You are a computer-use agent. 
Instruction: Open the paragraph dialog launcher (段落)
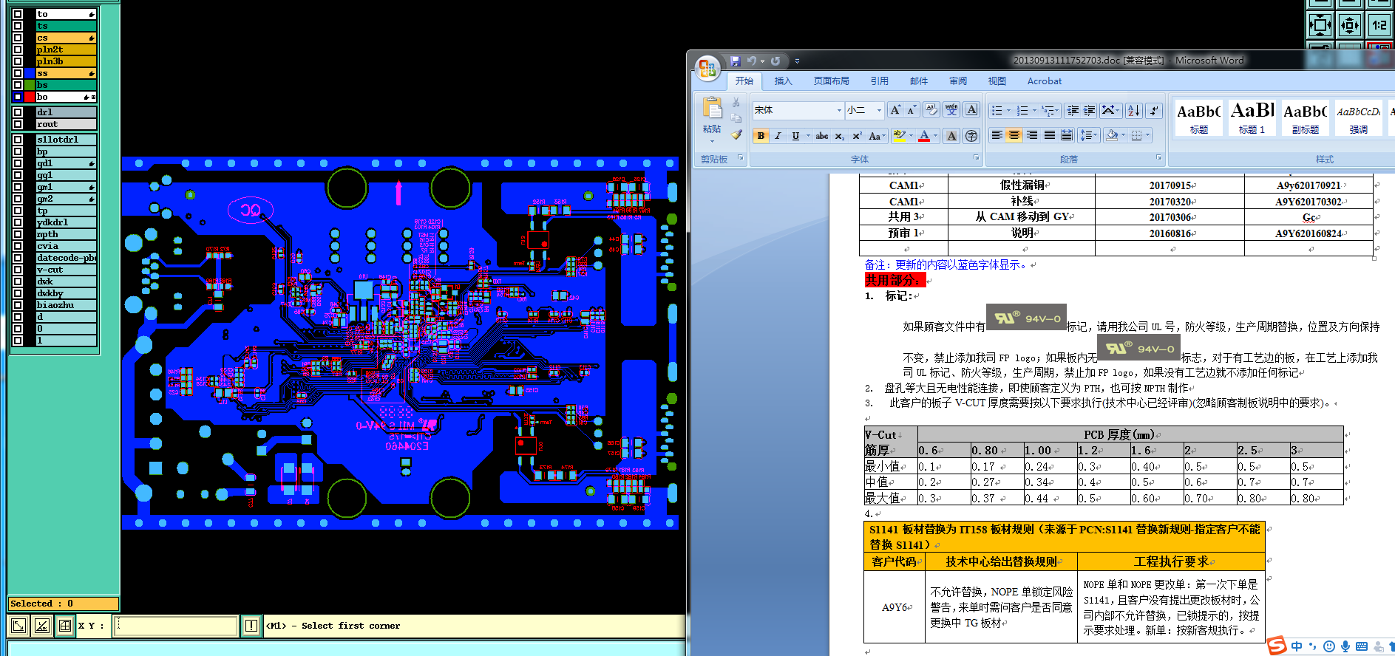click(x=1158, y=158)
